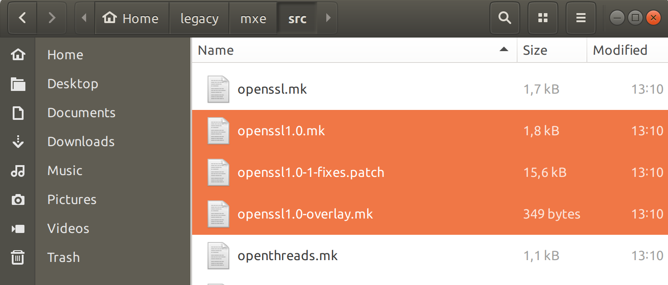Maximize the file manager window
The image size is (668, 285).
635,18
